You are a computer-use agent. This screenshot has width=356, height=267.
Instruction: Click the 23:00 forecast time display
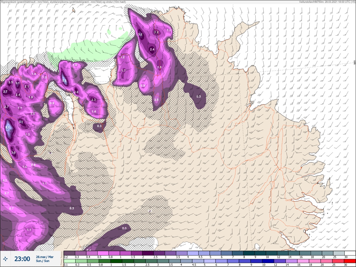(x=22, y=259)
